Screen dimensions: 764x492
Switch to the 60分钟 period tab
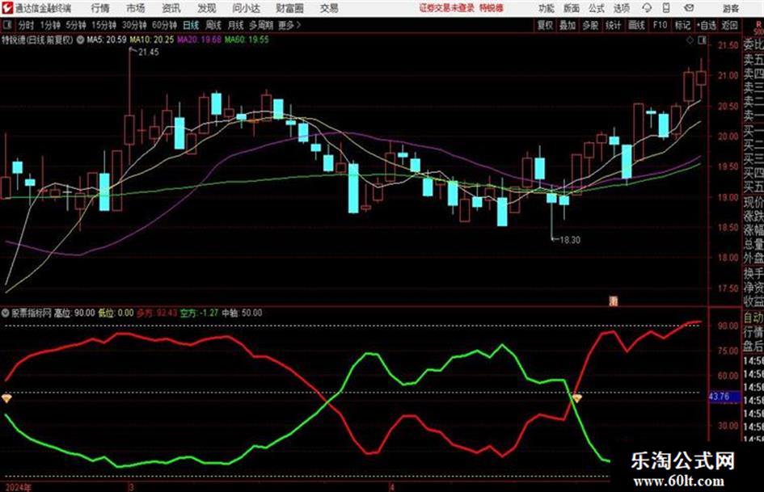pos(164,25)
